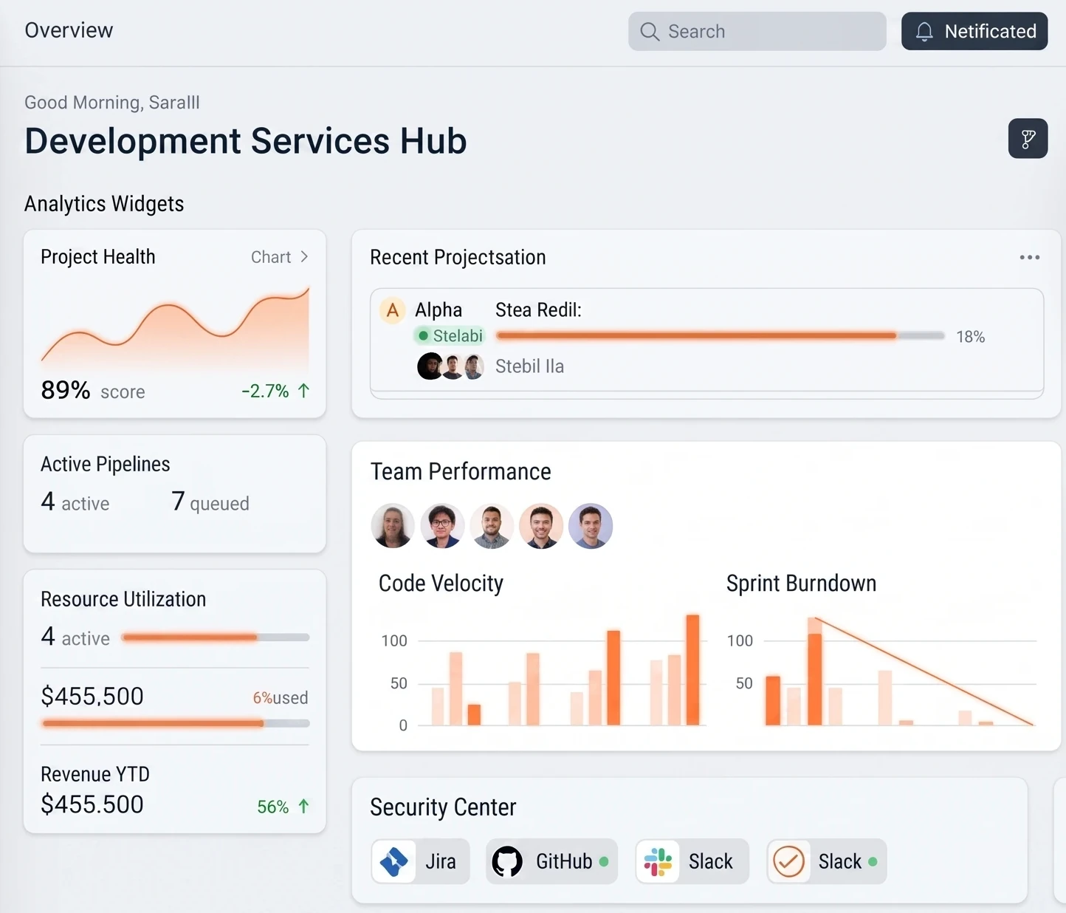
Task: Click the GitHub integration button
Action: click(x=551, y=861)
